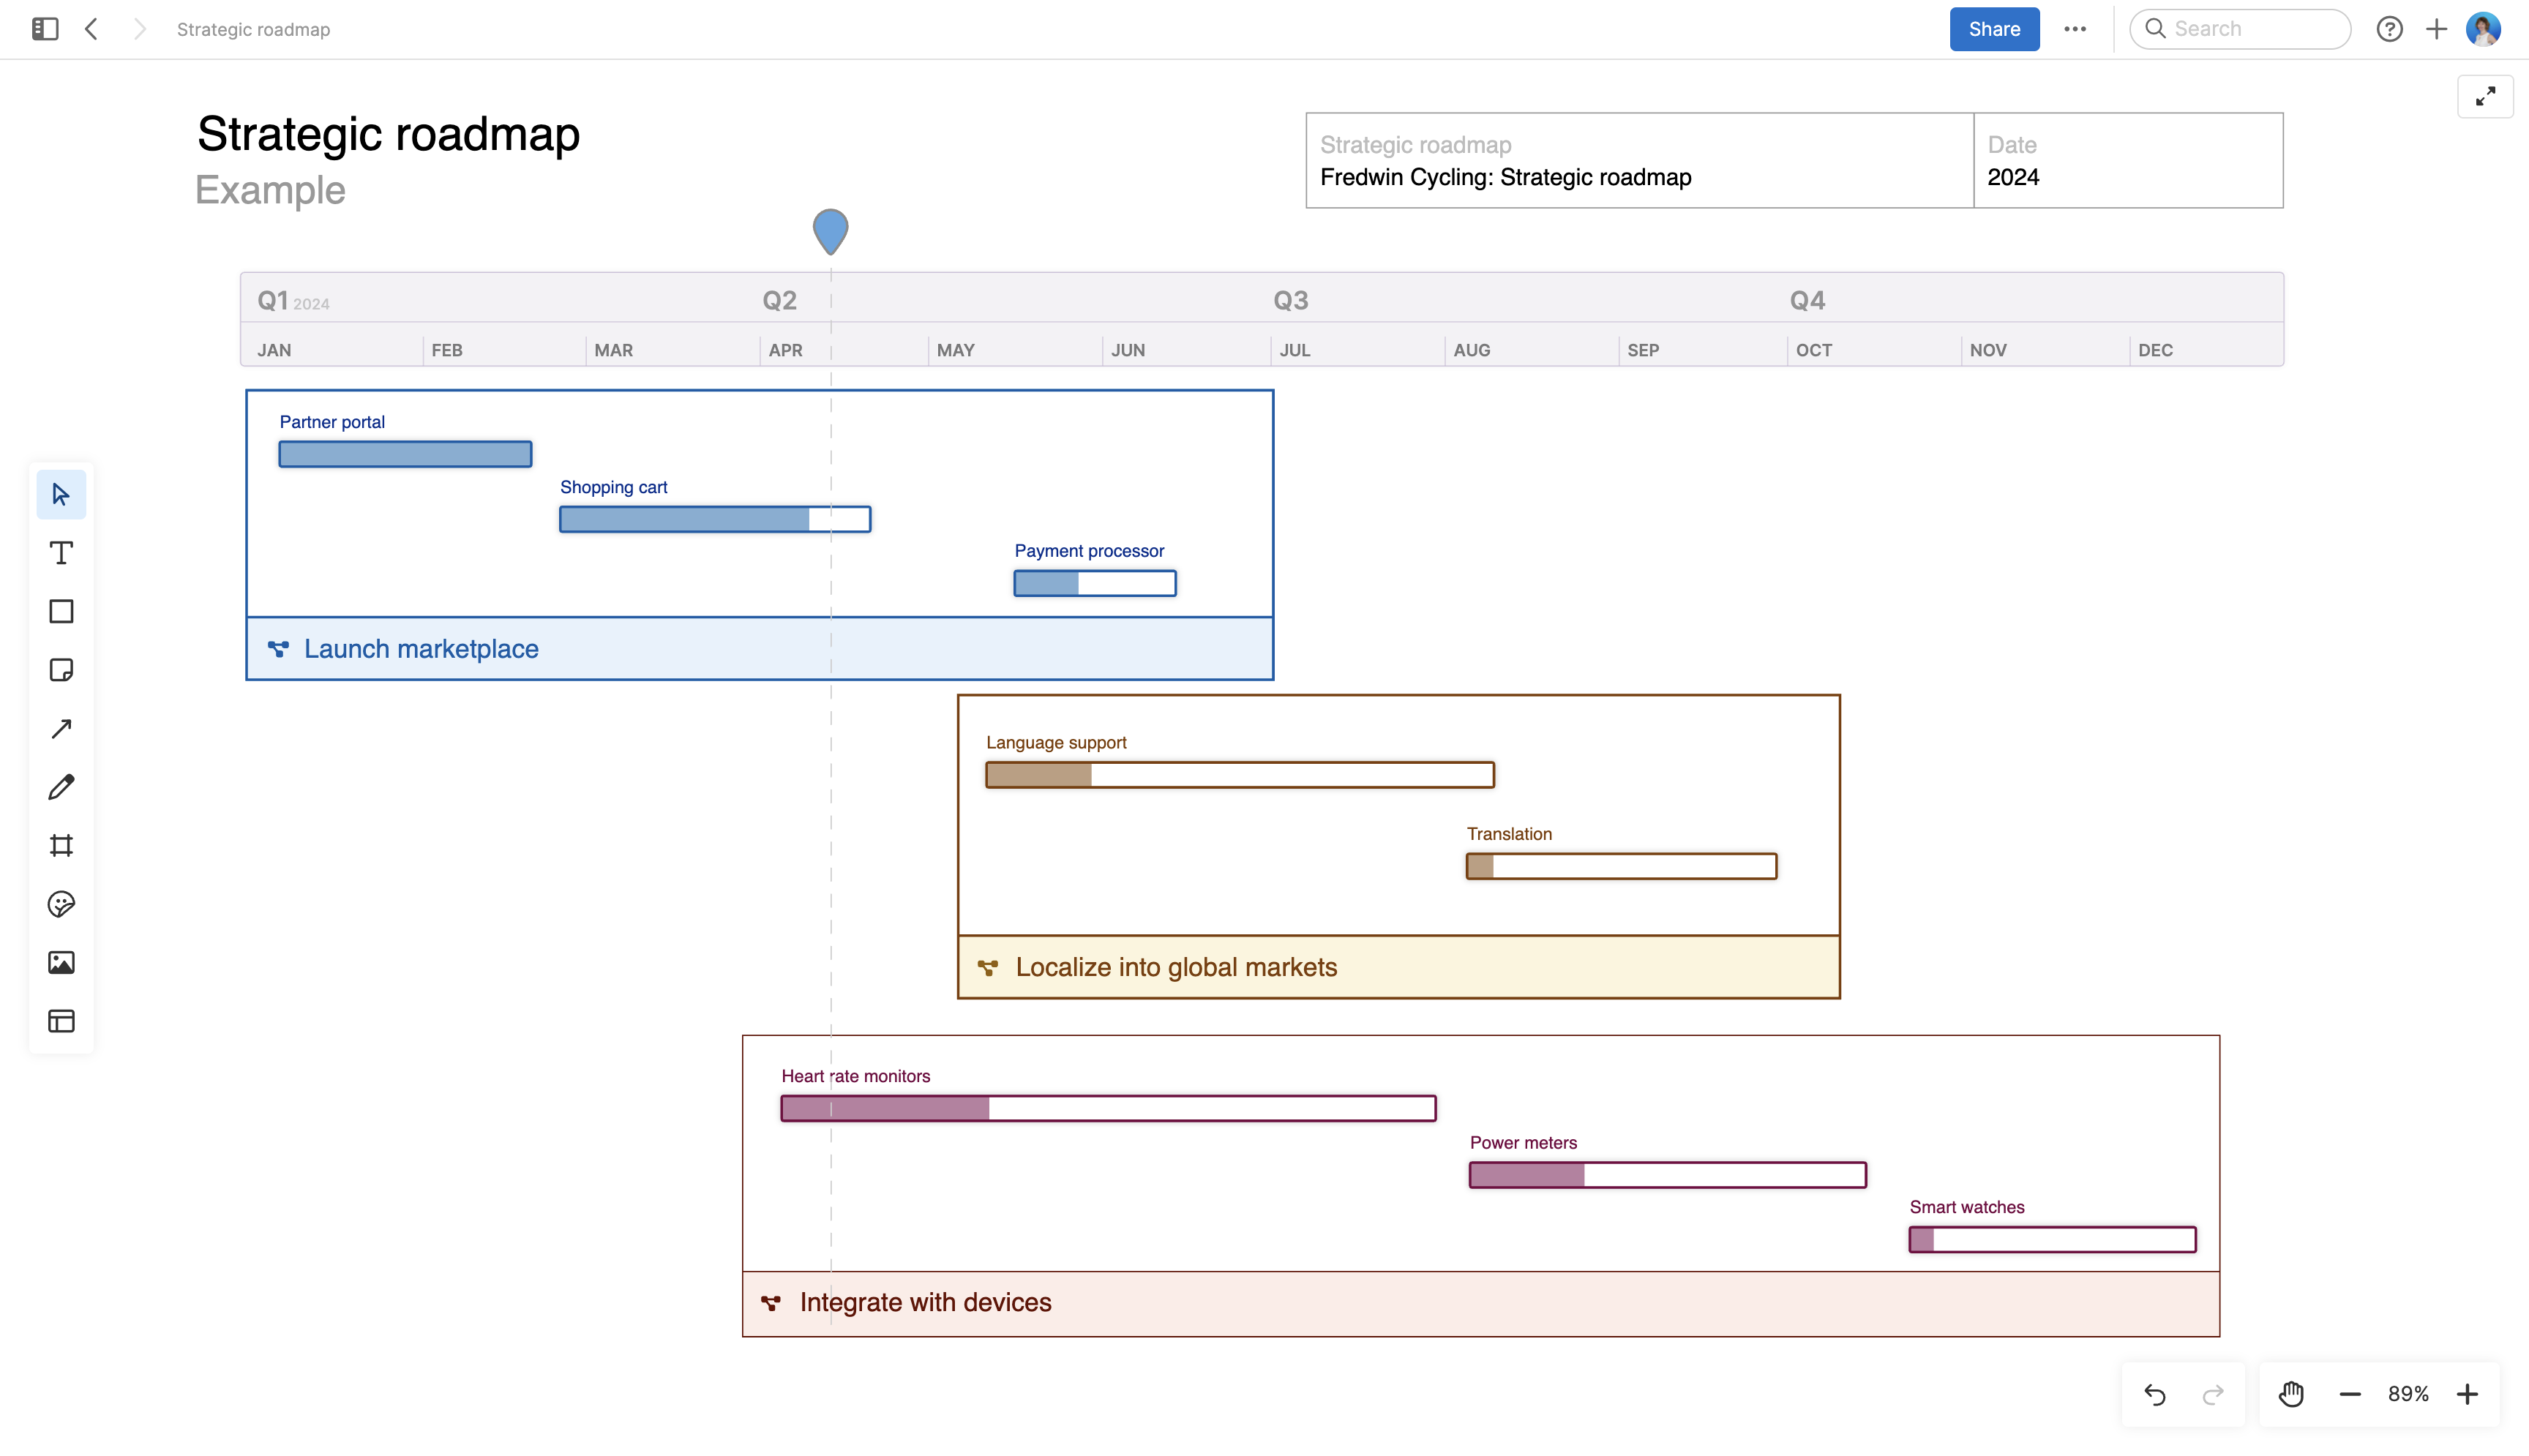Select the Text tool

point(61,553)
